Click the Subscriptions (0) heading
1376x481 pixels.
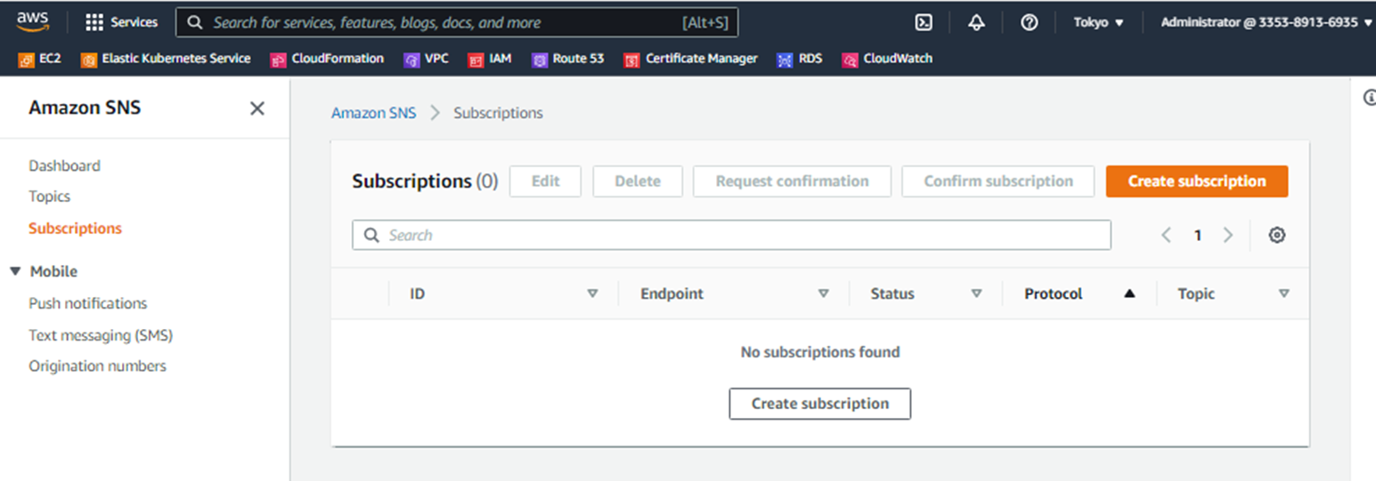[425, 181]
